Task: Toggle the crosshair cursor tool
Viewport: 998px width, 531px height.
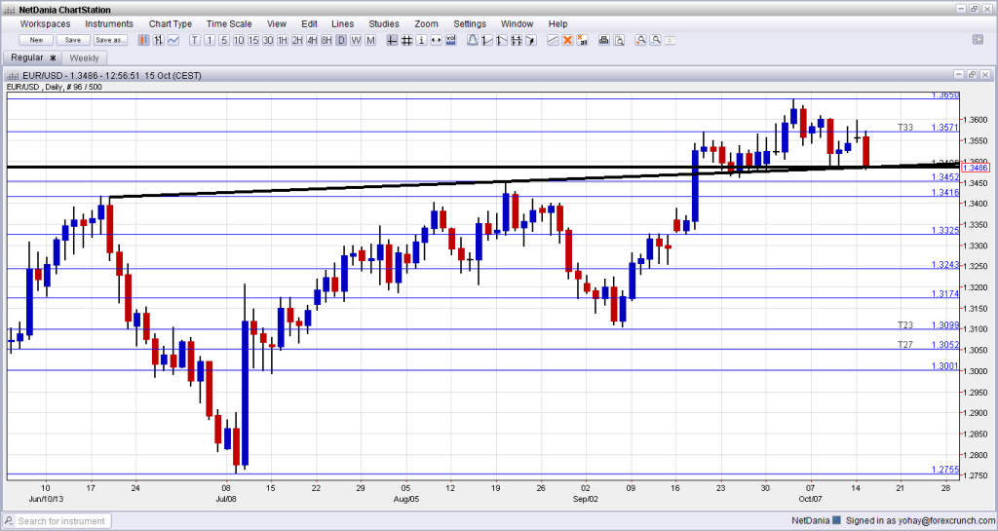Action: click(392, 40)
